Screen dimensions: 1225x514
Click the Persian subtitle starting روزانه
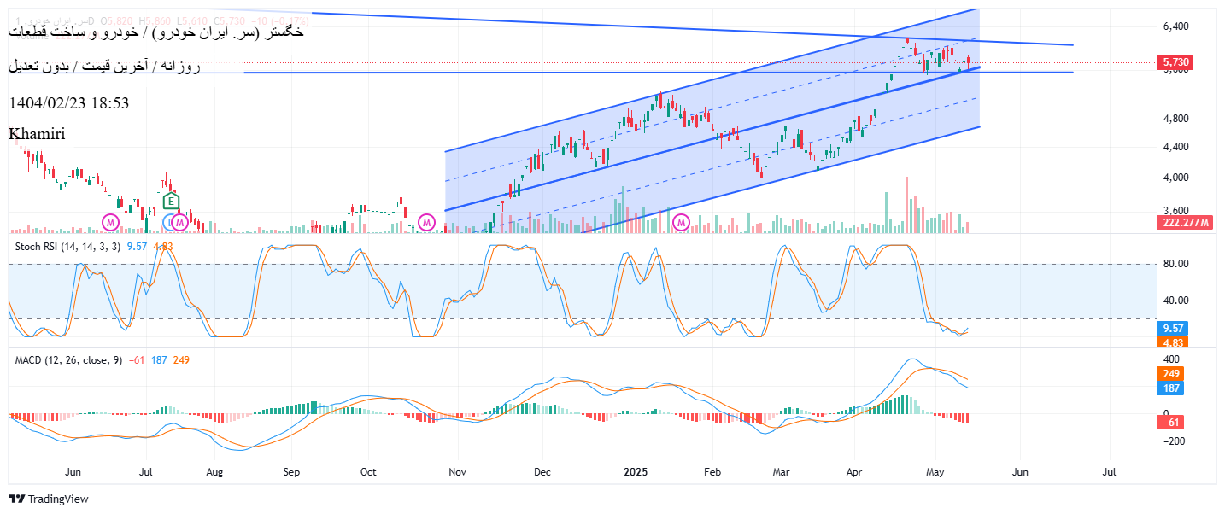click(x=104, y=66)
